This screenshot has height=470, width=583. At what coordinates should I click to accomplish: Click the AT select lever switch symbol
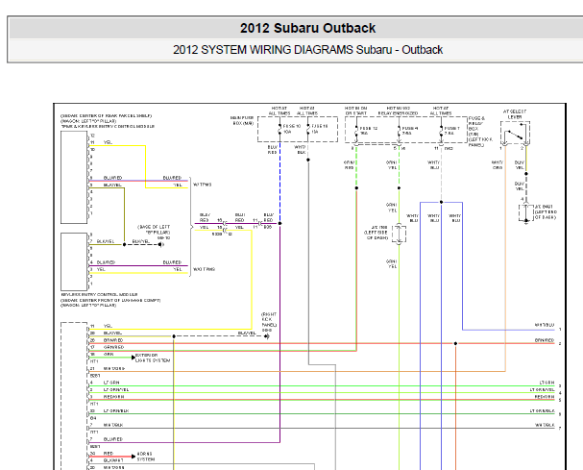click(x=515, y=134)
